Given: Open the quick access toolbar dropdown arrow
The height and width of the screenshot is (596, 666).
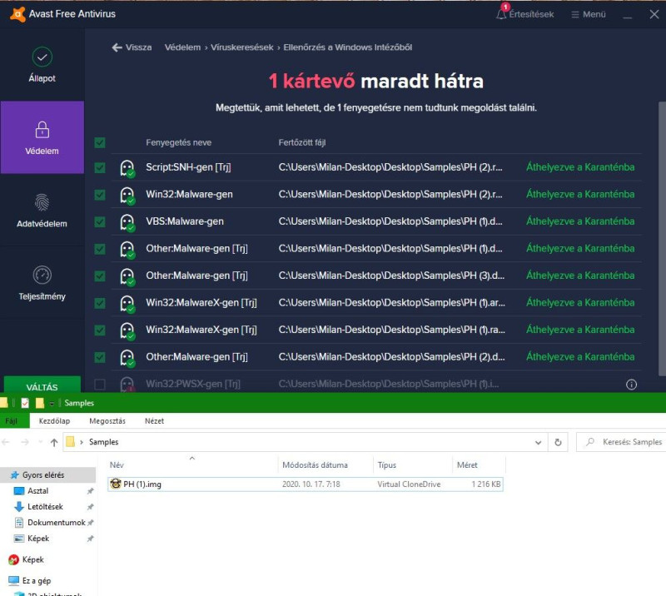Looking at the screenshot, I should point(52,404).
